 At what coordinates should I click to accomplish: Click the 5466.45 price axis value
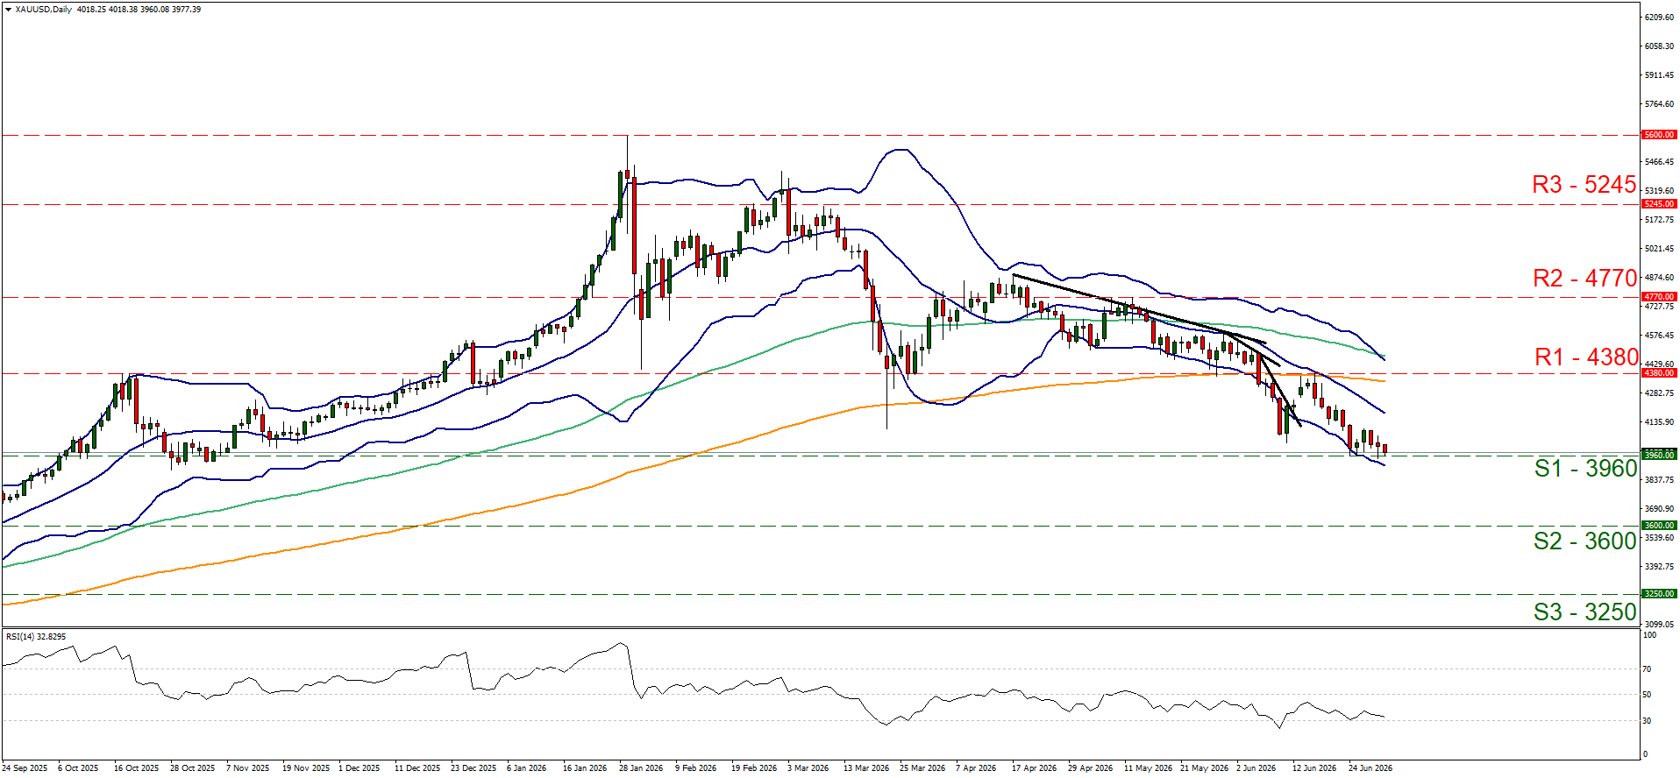pos(1659,162)
